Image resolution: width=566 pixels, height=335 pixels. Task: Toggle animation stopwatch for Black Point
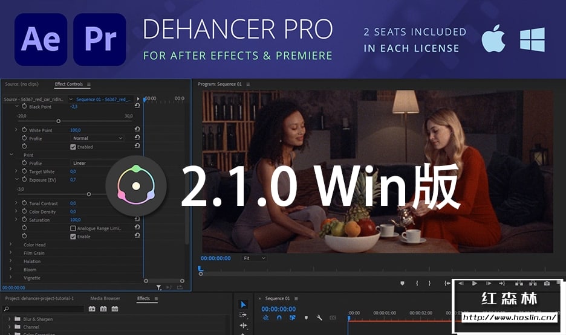24,106
